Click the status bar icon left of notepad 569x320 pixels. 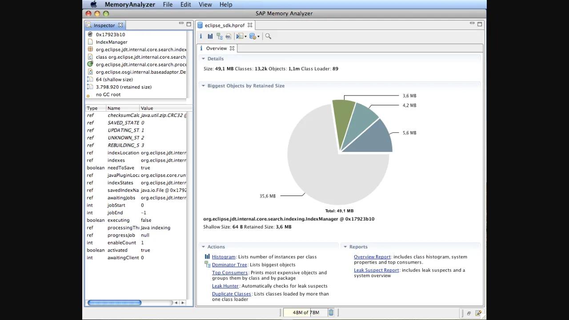pos(469,313)
